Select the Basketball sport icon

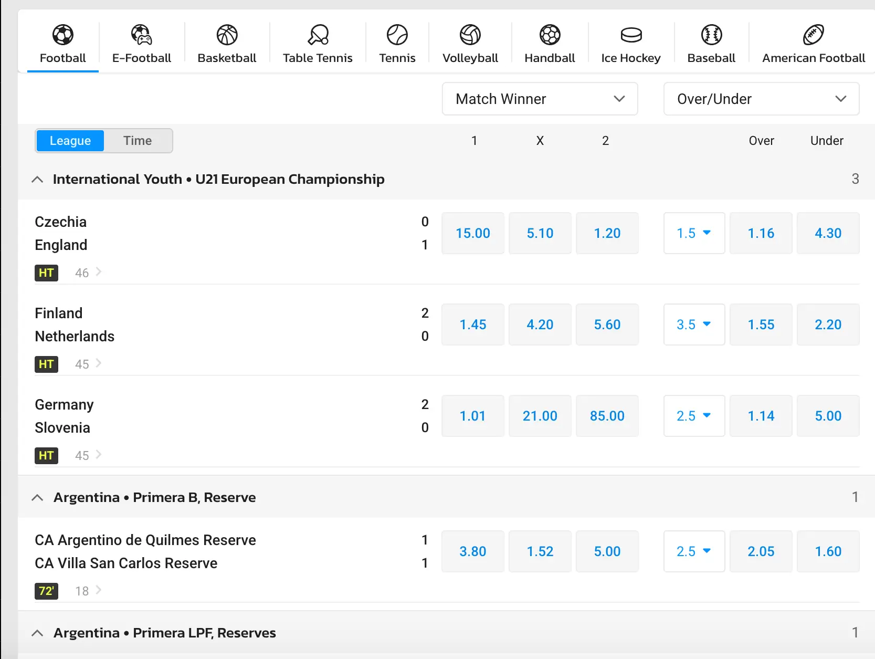227,35
